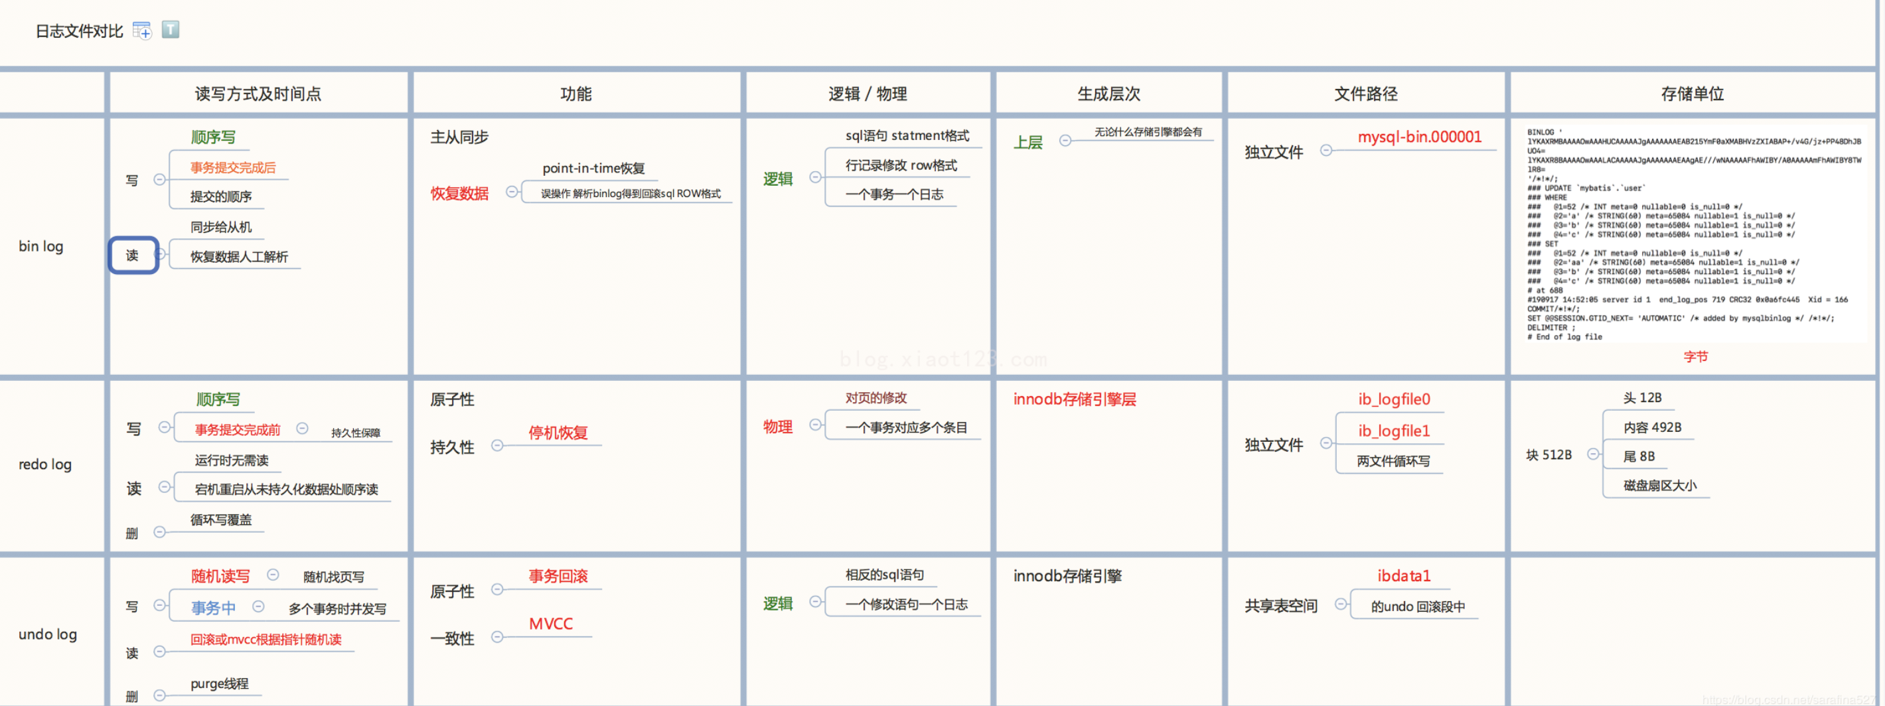Select the 磁盘扇区大小 node
Viewport: 1885px width, 706px height.
pos(1659,486)
